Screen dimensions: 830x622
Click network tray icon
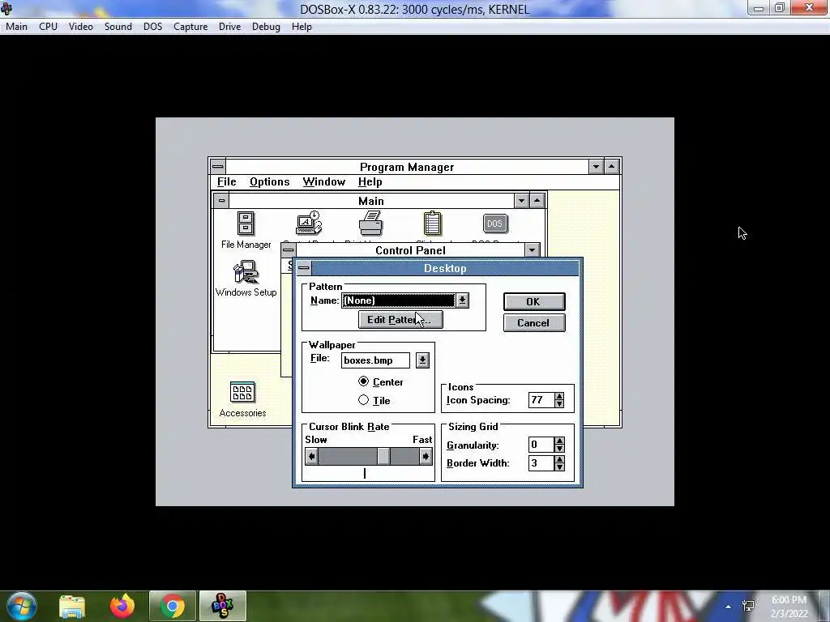click(x=748, y=606)
